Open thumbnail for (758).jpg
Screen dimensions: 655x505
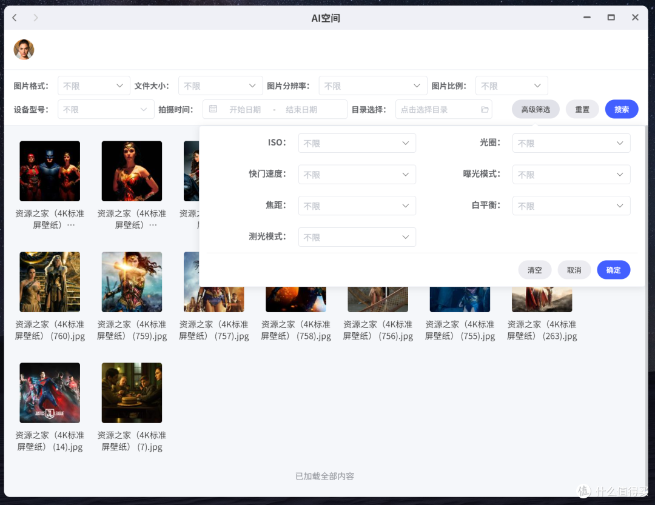(x=296, y=299)
